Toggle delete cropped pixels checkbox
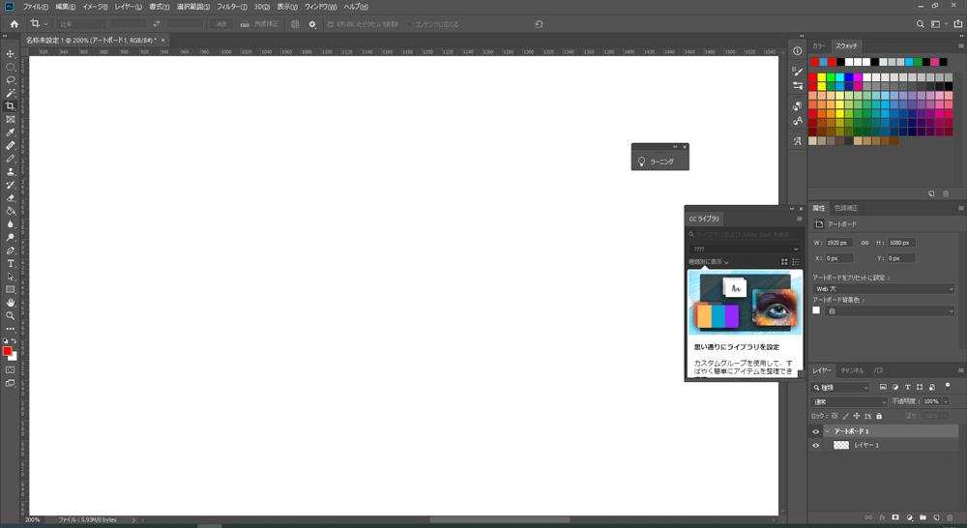The height and width of the screenshot is (528, 967). coord(331,24)
